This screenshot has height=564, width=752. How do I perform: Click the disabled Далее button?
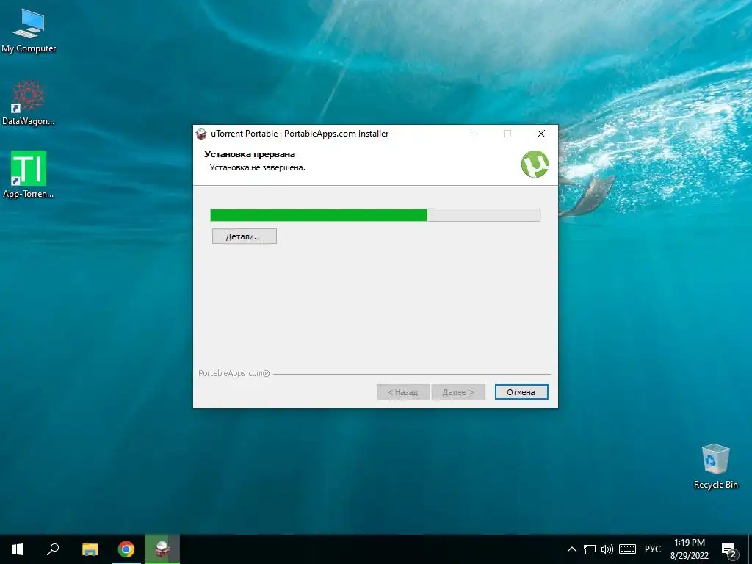[458, 392]
